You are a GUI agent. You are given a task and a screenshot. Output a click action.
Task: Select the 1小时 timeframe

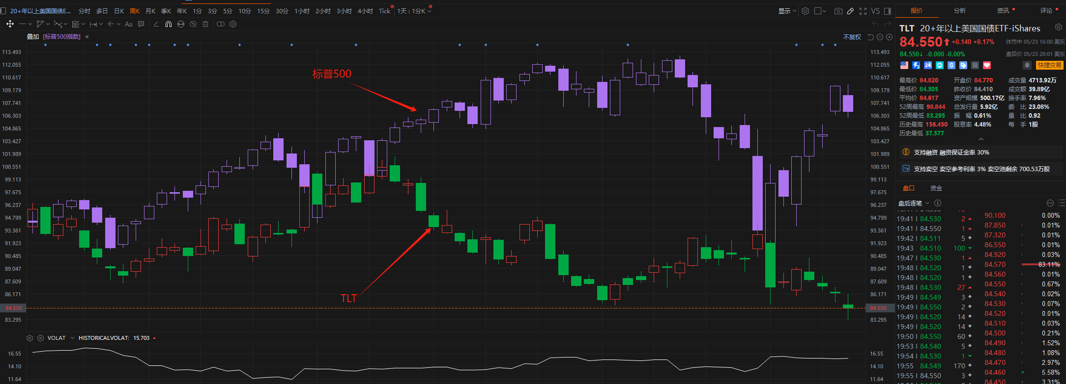[x=302, y=11]
